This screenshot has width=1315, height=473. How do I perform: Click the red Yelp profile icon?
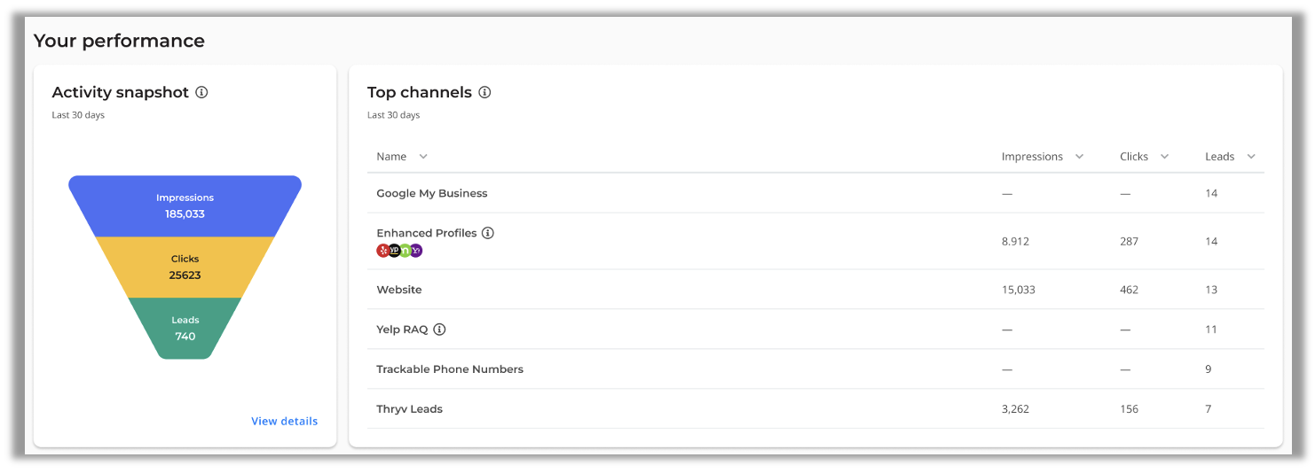point(383,251)
